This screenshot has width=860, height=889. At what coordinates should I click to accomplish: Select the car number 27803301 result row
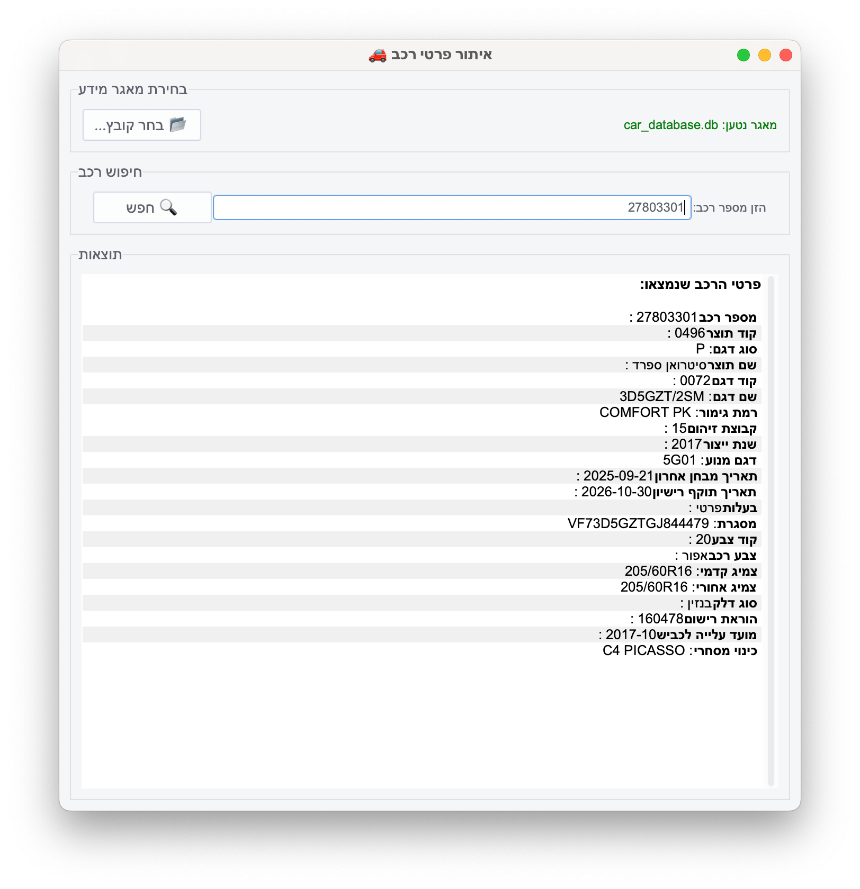[x=693, y=317]
